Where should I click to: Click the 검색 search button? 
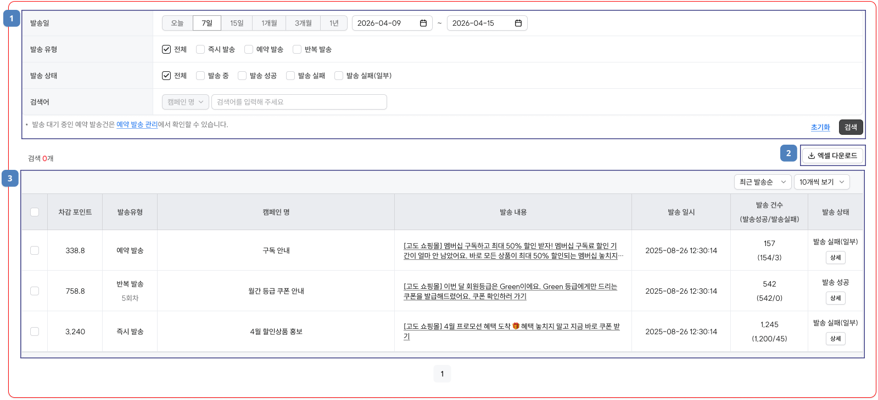tap(851, 127)
